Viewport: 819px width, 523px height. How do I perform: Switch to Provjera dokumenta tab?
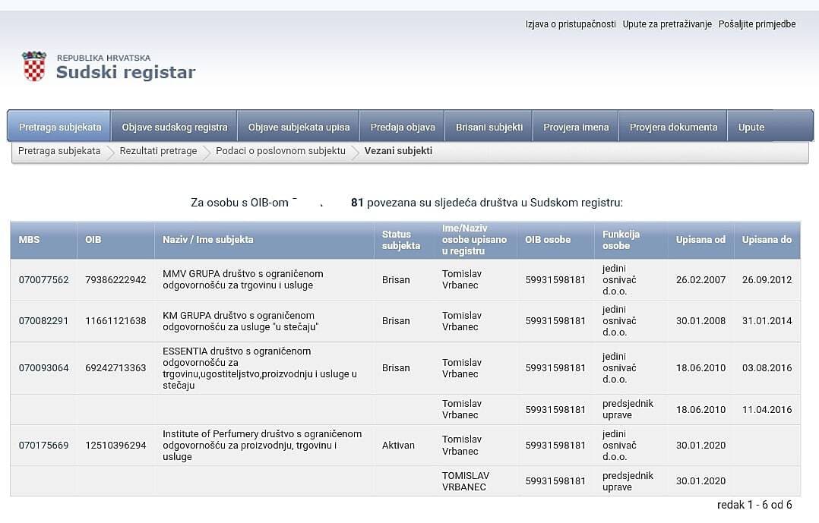tap(673, 127)
